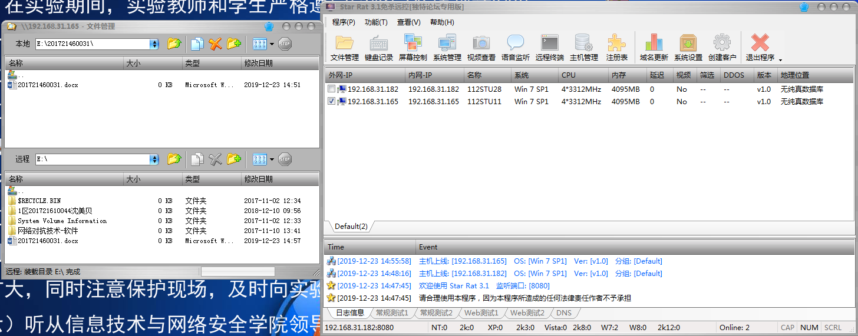The image size is (858, 336).
Task: Open 功能(T) menu
Action: tap(376, 22)
